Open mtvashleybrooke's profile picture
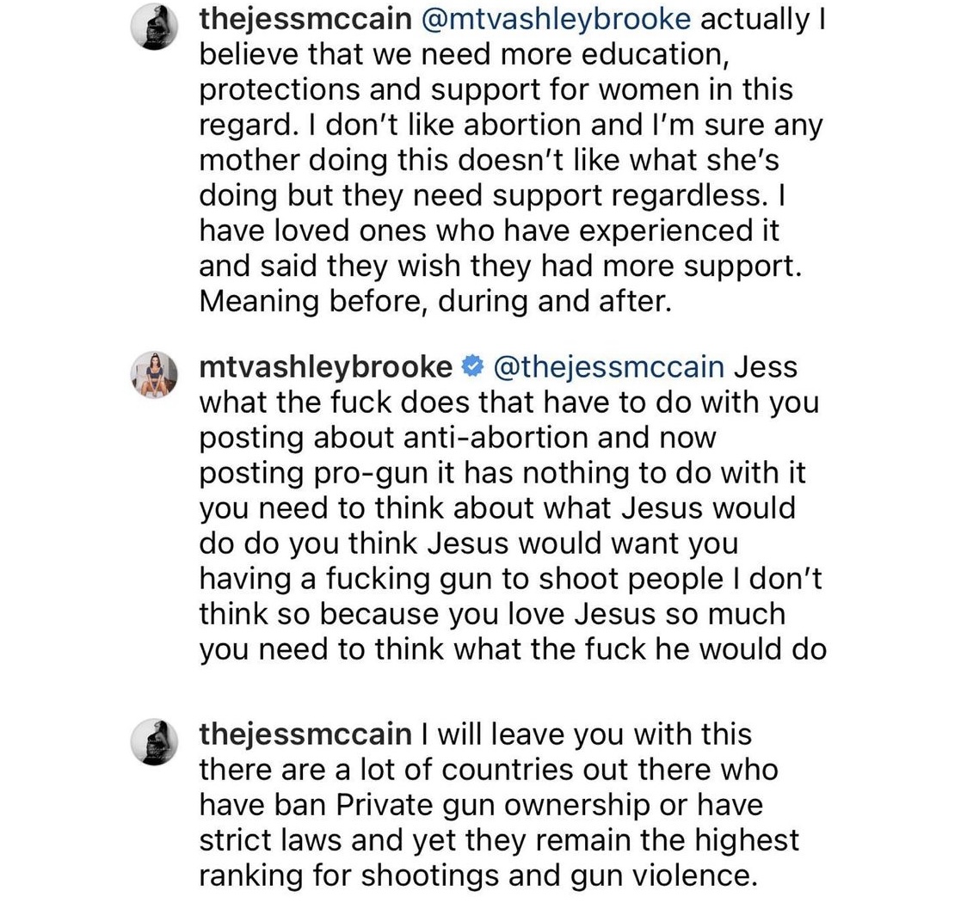Image resolution: width=967 pixels, height=909 pixels. point(154,375)
